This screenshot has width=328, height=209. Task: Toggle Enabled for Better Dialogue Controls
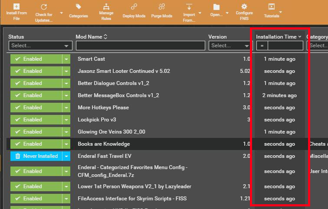pyautogui.click(x=36, y=83)
